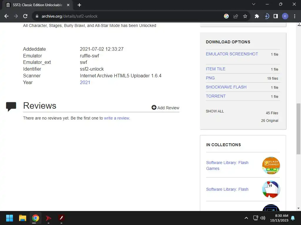Click the Reviews speech bubble icon
Screen dimensions: 301x225
coord(11,107)
